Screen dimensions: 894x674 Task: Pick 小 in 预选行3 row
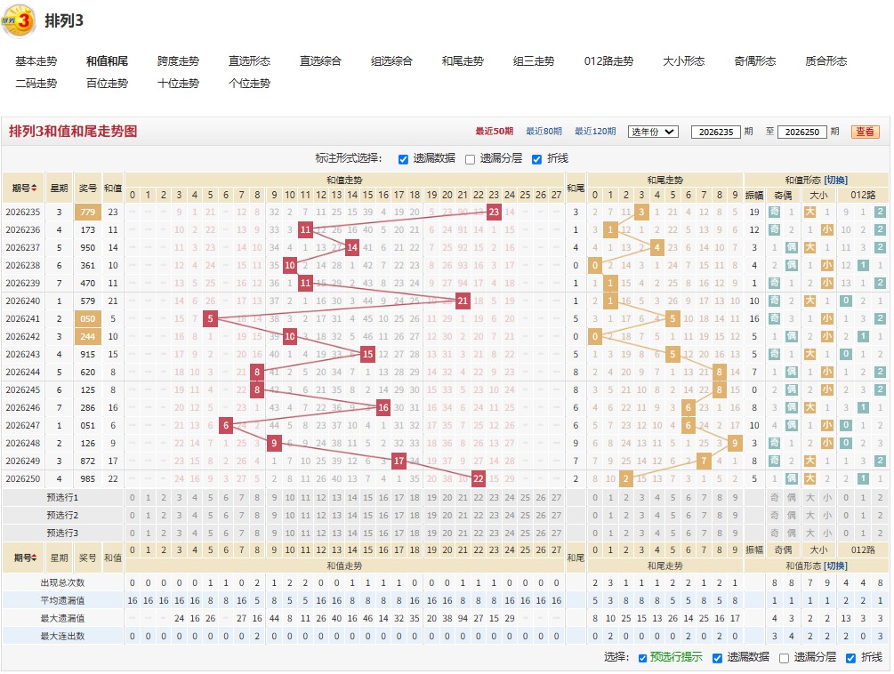(827, 533)
